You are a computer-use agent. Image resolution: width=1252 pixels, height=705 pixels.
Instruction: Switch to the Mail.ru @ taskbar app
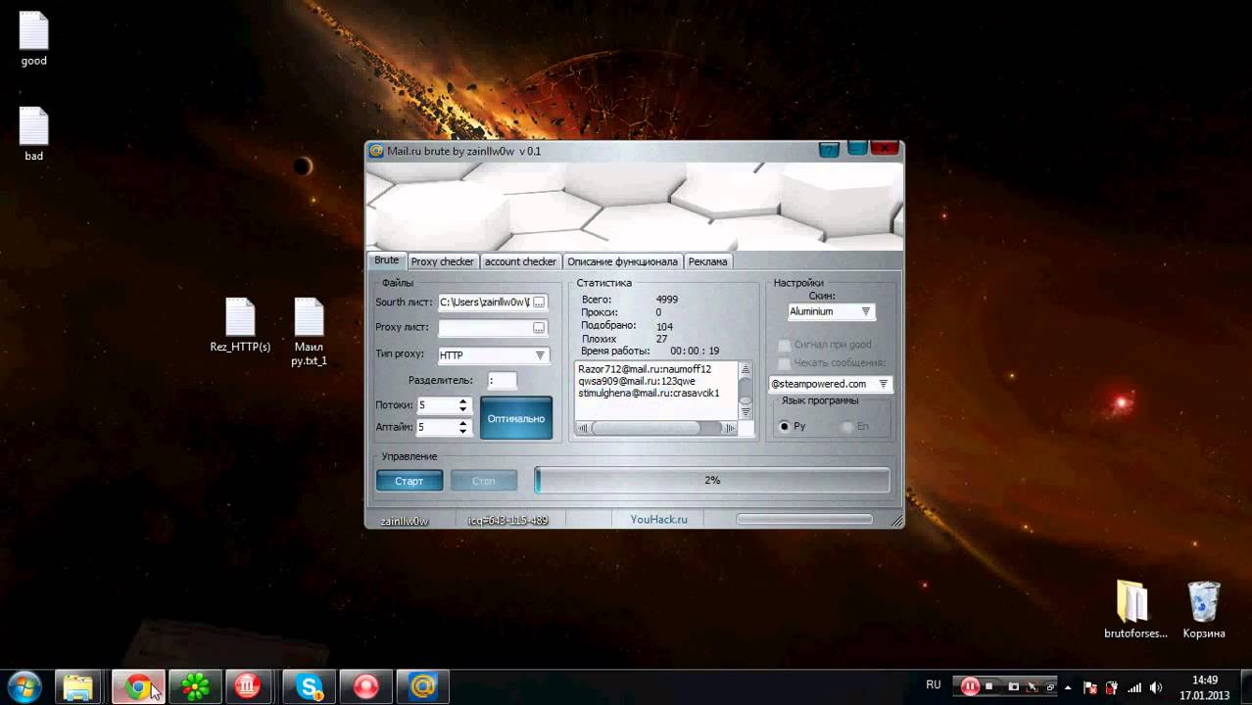point(422,686)
